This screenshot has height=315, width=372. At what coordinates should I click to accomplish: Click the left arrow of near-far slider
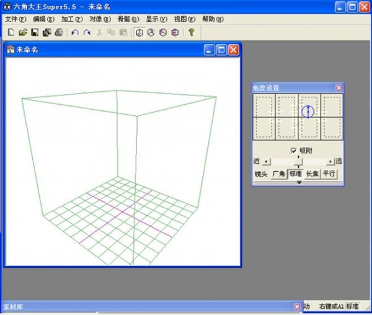tap(267, 161)
